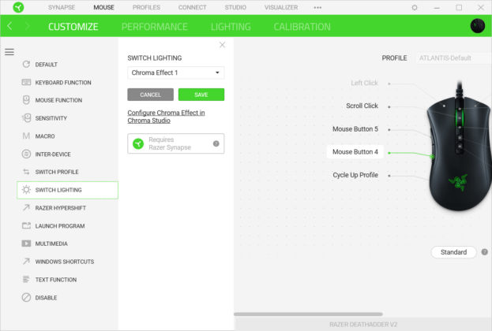Viewport: 492px width, 331px height.
Task: Click the Sensitivity icon
Action: [27, 118]
